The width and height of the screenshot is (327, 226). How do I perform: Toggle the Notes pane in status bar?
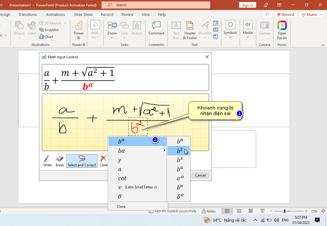(x=209, y=211)
